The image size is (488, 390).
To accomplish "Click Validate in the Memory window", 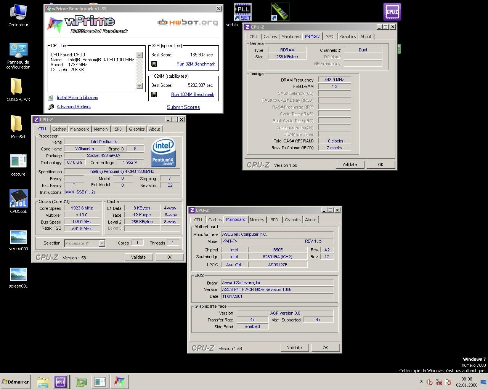I will click(350, 165).
